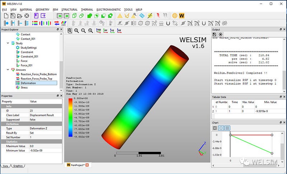Collapse the Answers tree node

[x=8, y=70]
